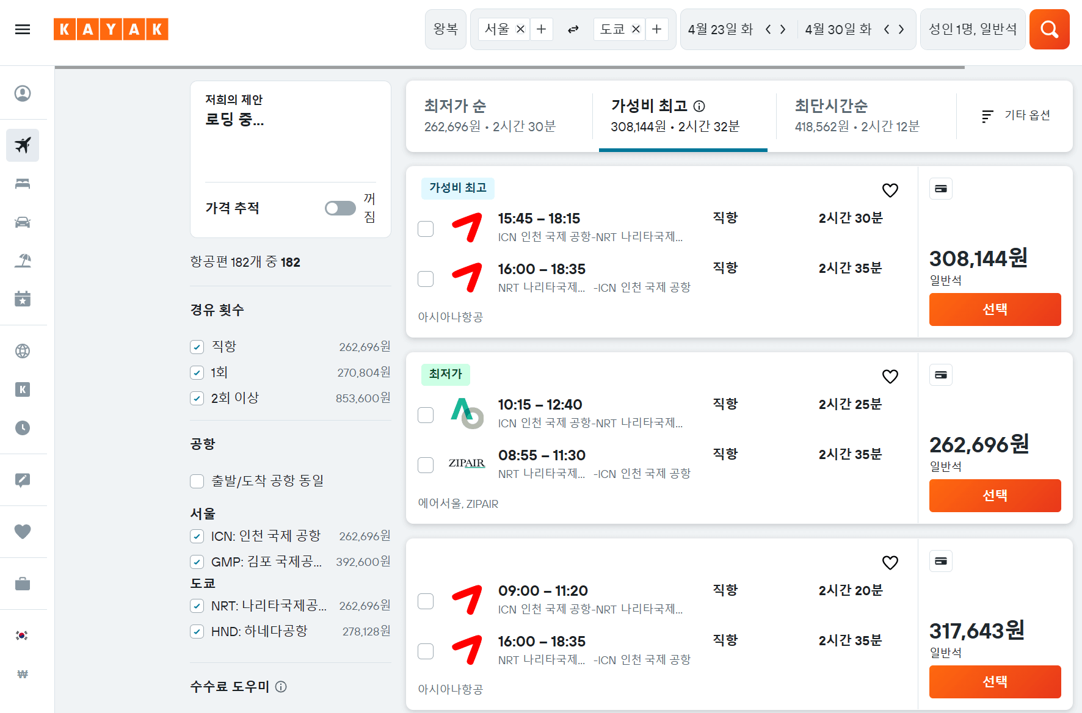Viewport: 1082px width, 713px height.
Task: Uncheck HND 하네다공항 filter
Action: [197, 632]
